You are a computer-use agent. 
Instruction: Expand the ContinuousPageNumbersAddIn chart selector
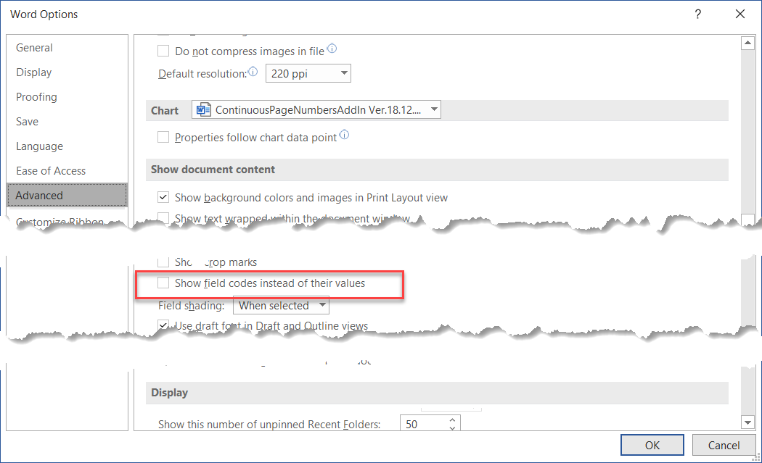point(433,109)
